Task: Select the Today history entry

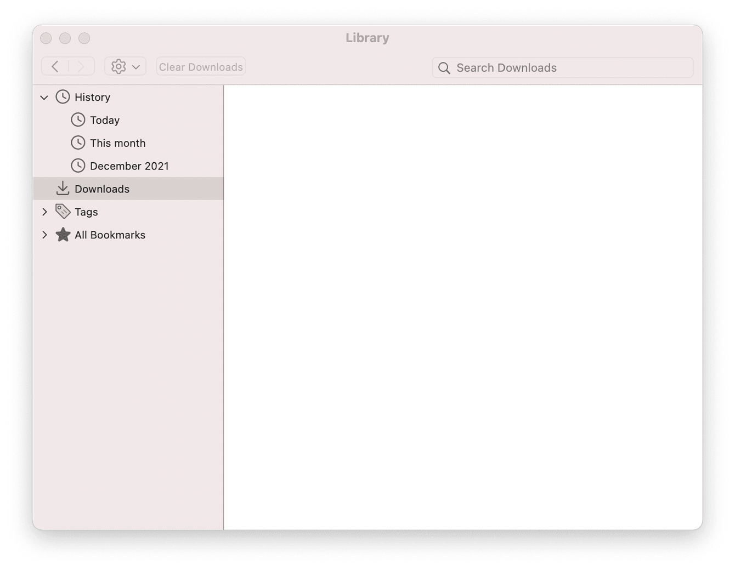Action: point(105,119)
